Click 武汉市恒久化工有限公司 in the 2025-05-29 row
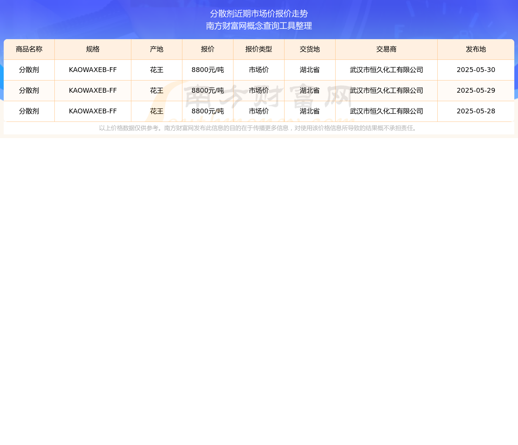 tap(387, 90)
